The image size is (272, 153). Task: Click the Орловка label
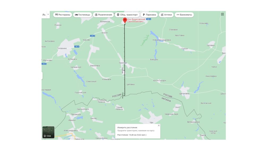click(x=210, y=45)
